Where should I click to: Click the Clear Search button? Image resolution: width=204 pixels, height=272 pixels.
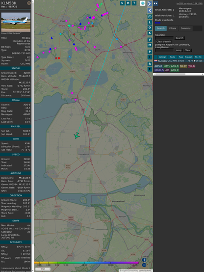pos(164,41)
